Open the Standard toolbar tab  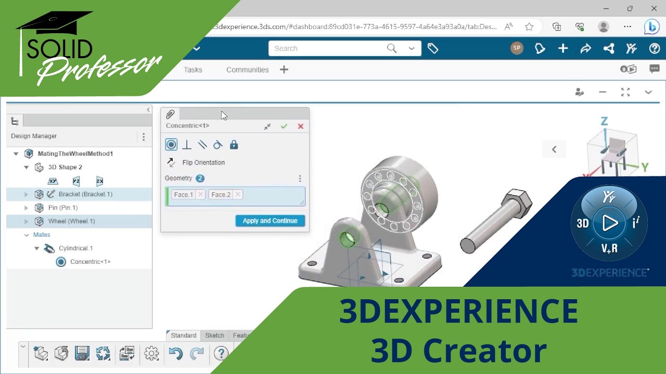[184, 336]
